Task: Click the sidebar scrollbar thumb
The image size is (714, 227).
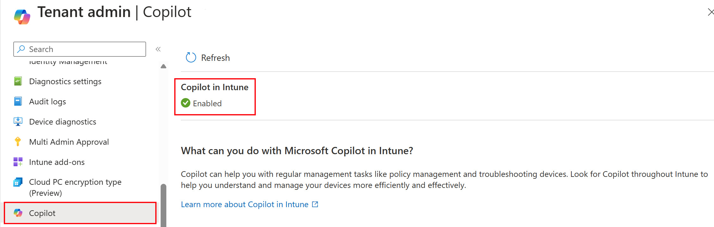Action: 163,206
